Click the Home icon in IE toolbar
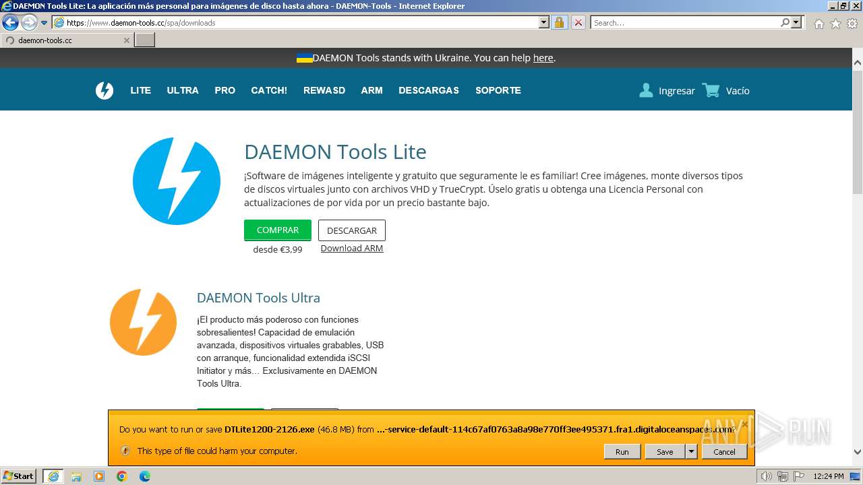 click(x=819, y=24)
